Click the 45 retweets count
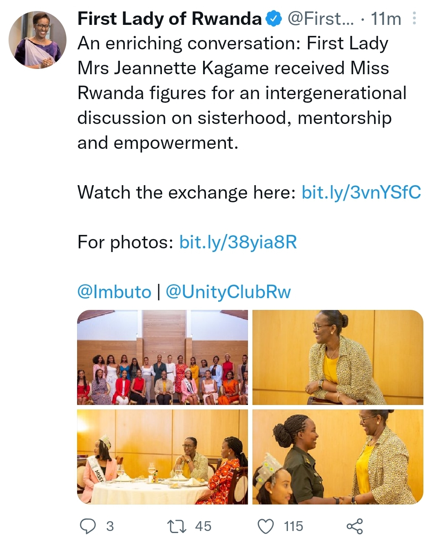The width and height of the screenshot is (436, 542). coord(203,526)
